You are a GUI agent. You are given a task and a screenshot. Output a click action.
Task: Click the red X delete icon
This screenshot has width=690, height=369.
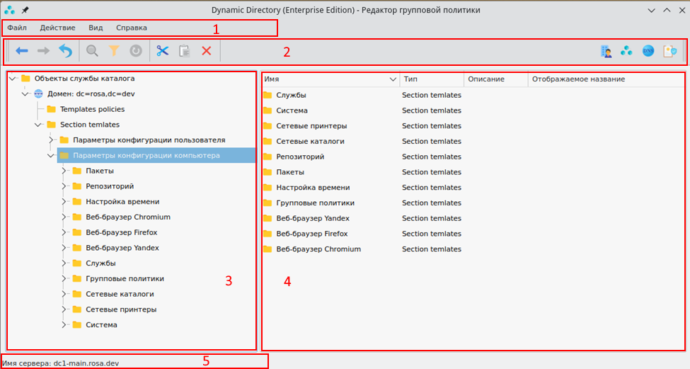(x=206, y=51)
